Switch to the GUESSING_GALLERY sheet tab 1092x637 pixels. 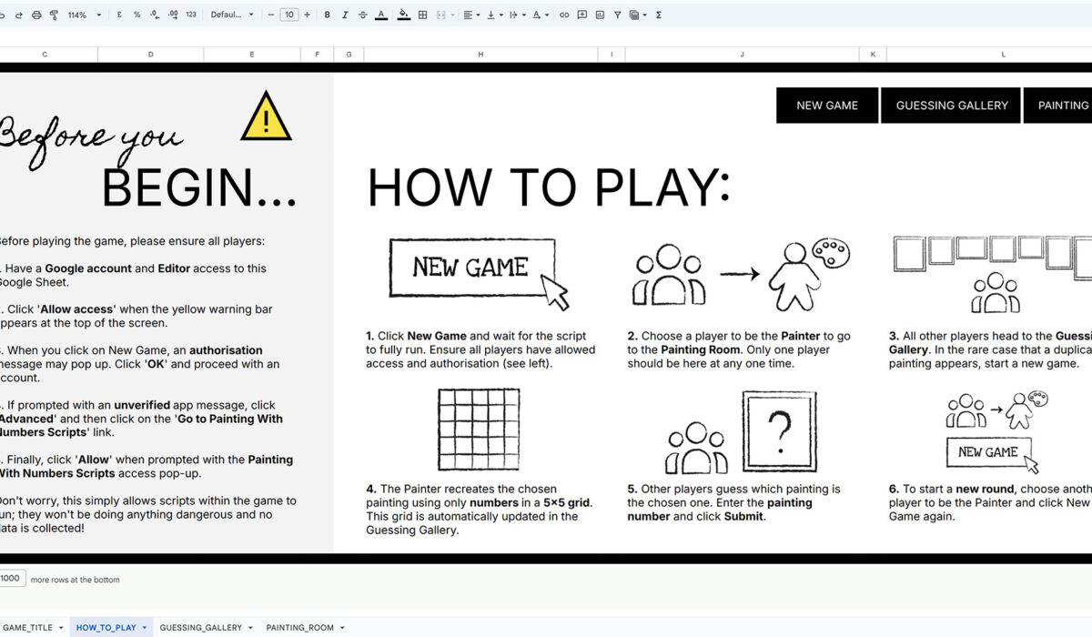(x=201, y=627)
